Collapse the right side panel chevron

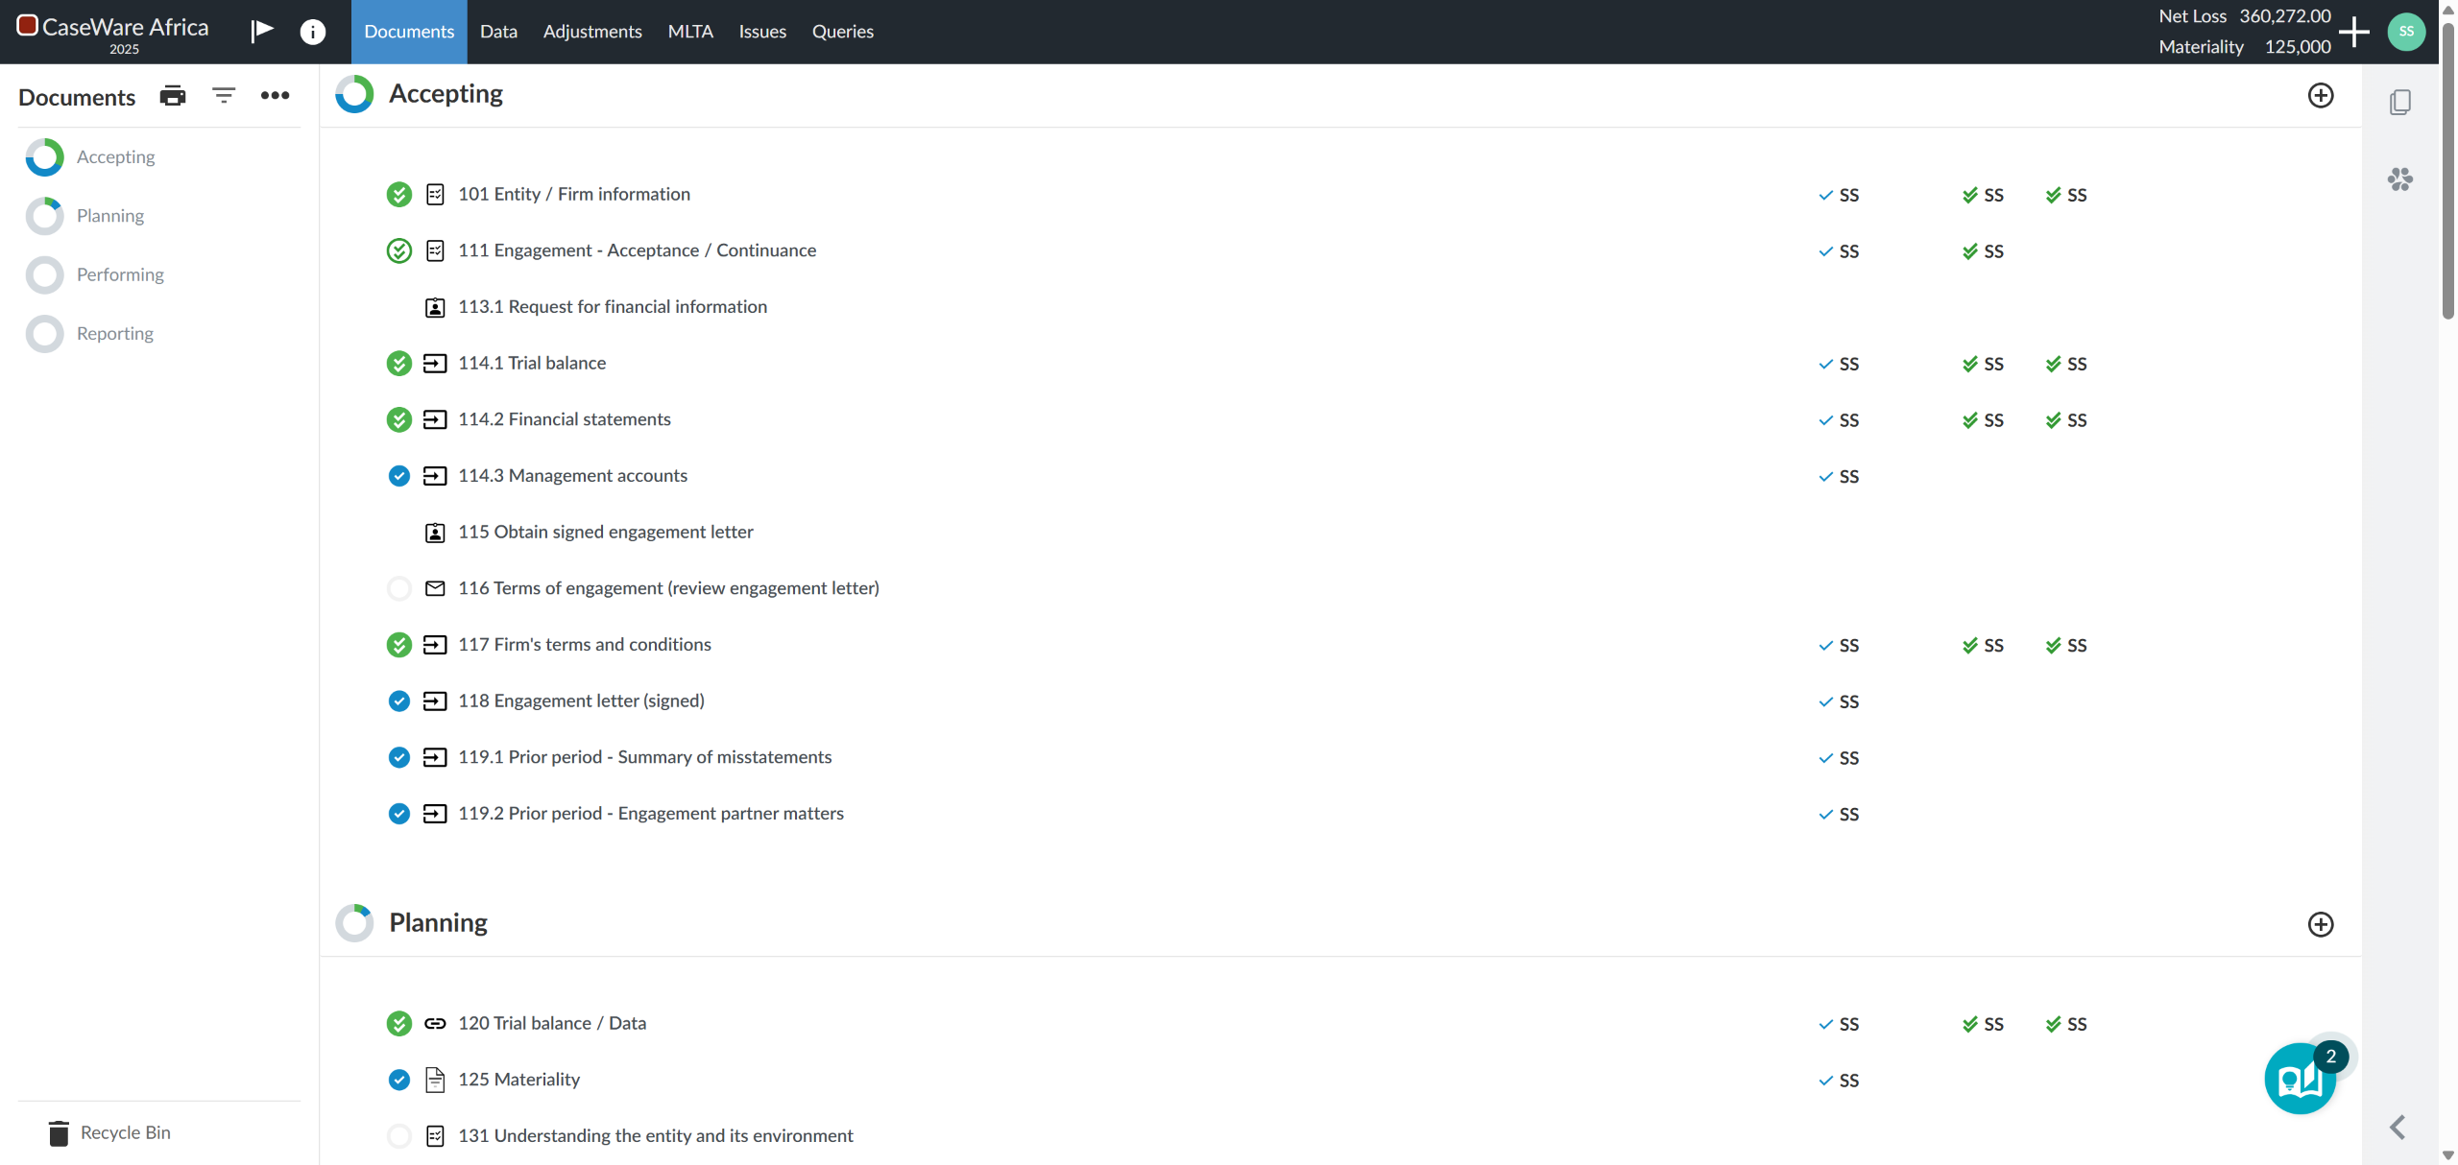pos(2398,1127)
